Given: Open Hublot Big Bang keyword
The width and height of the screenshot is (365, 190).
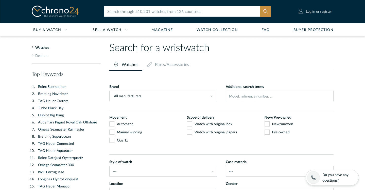Looking at the screenshot, I should coord(51,115).
